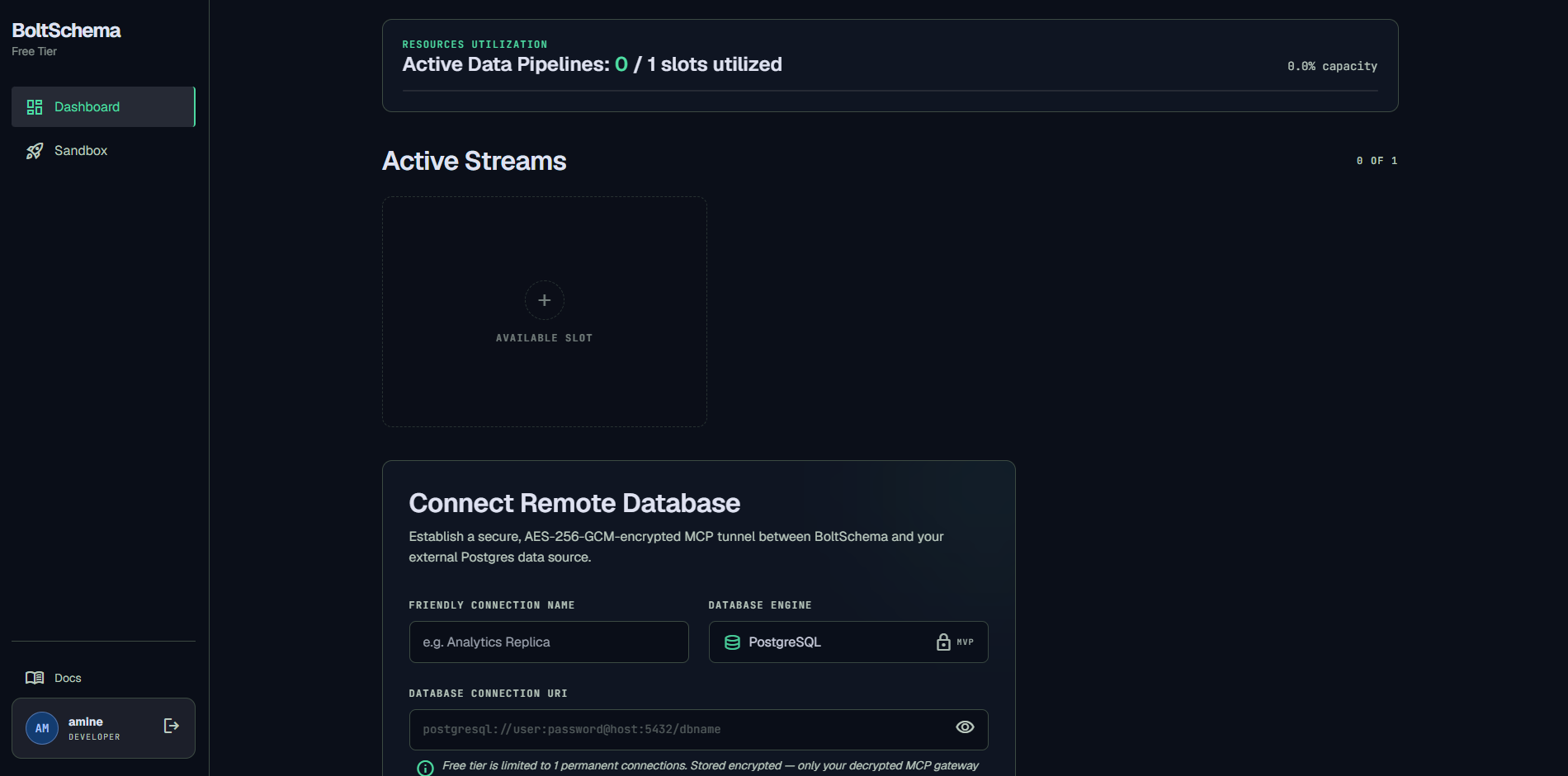Click the info icon near free tier note
Viewport: 1568px width, 776px height.
425,768
